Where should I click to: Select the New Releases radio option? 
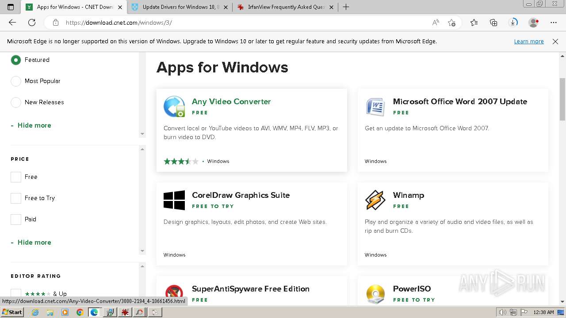coord(16,102)
